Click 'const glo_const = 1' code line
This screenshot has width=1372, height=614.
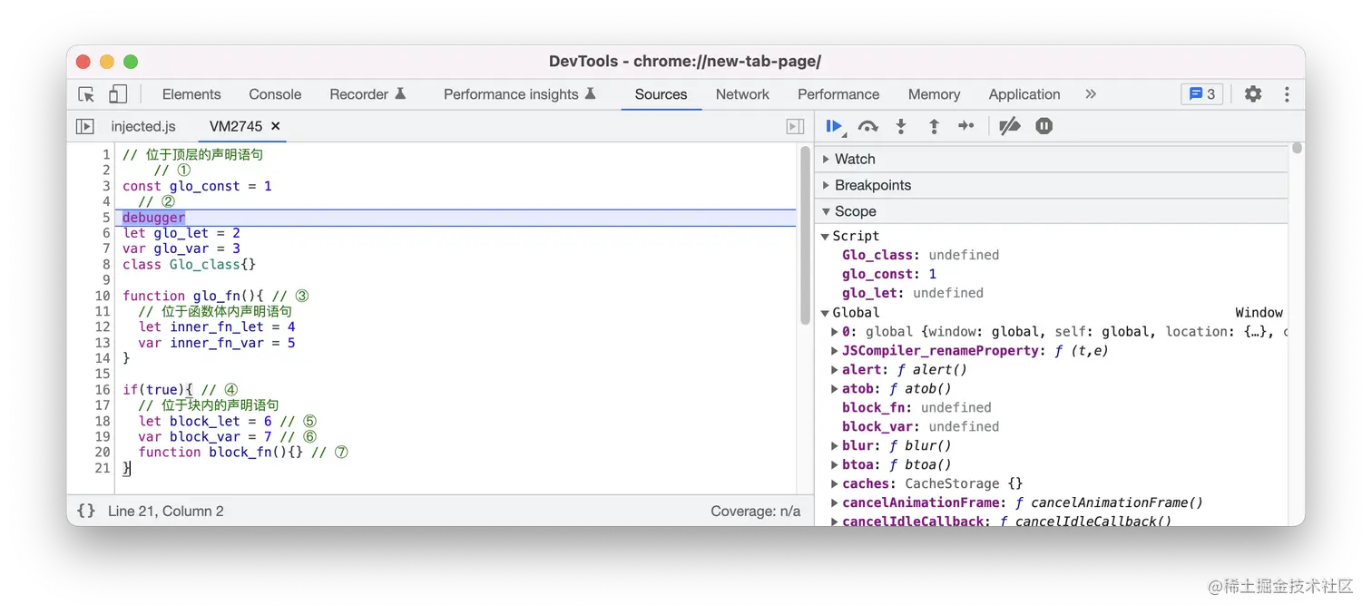tap(197, 186)
